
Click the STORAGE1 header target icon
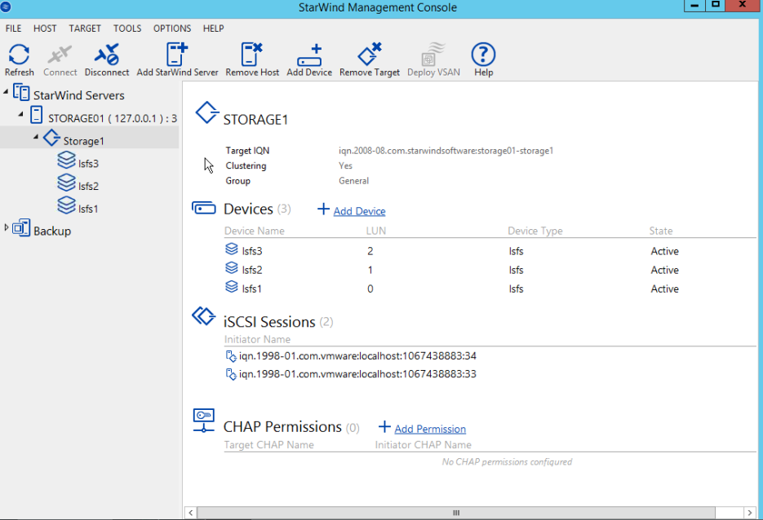pyautogui.click(x=206, y=112)
